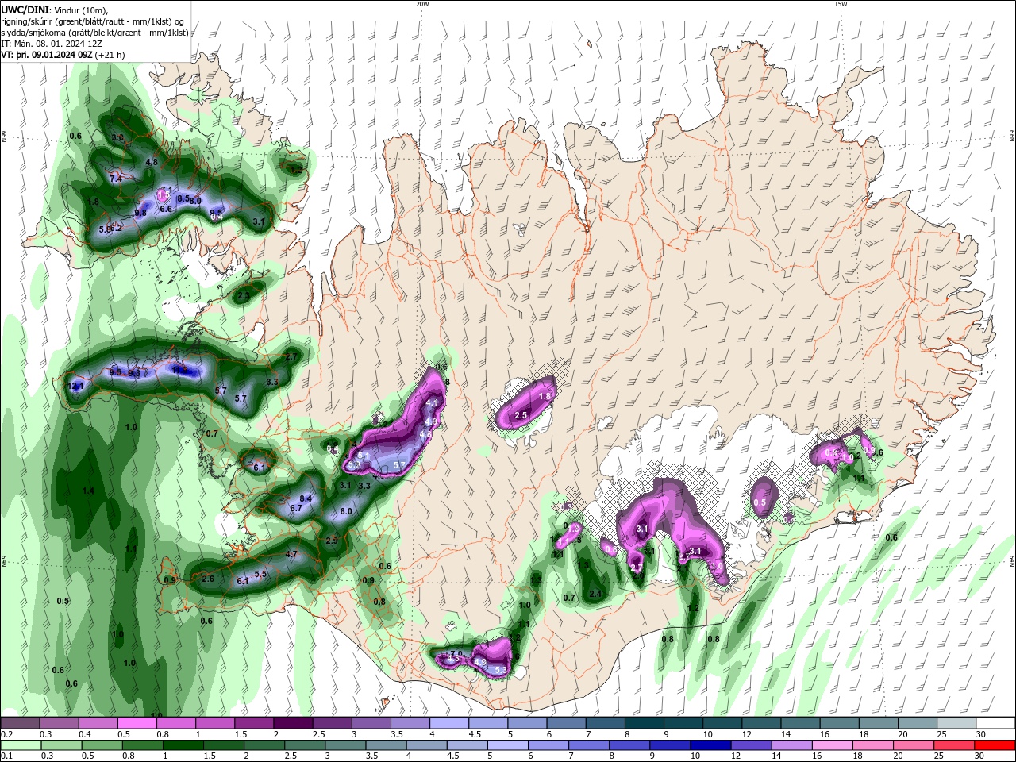Click the medium green 0.5 rain legend swatch
The image size is (1016, 762).
pos(102,745)
